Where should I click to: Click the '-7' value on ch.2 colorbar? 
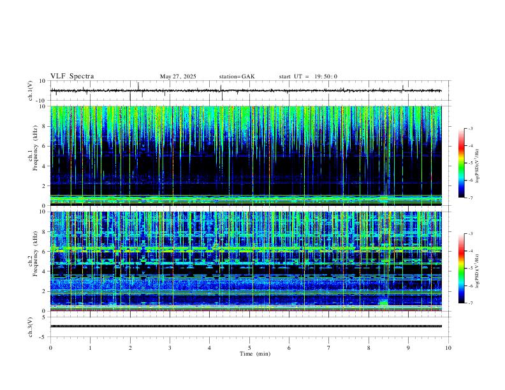pyautogui.click(x=470, y=303)
